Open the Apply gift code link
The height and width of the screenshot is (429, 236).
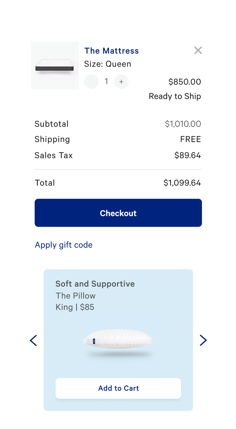point(64,245)
